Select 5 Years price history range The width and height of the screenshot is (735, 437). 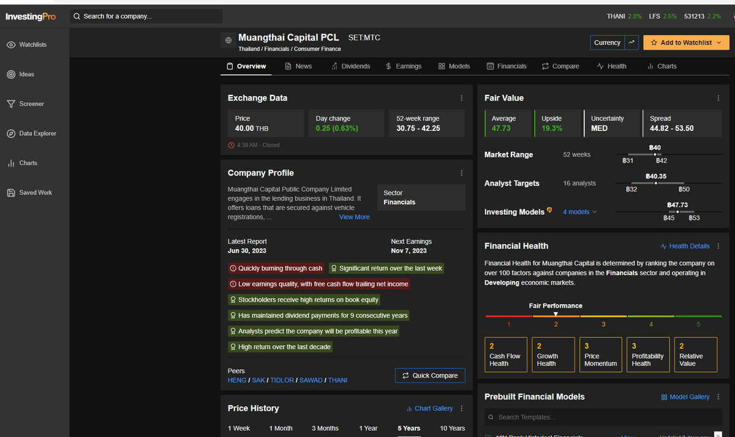(x=409, y=428)
